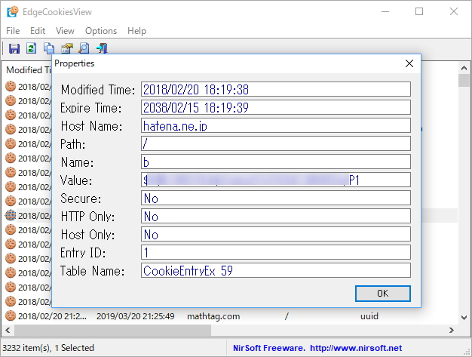The width and height of the screenshot is (472, 357).
Task: Open the View menu
Action: click(65, 31)
